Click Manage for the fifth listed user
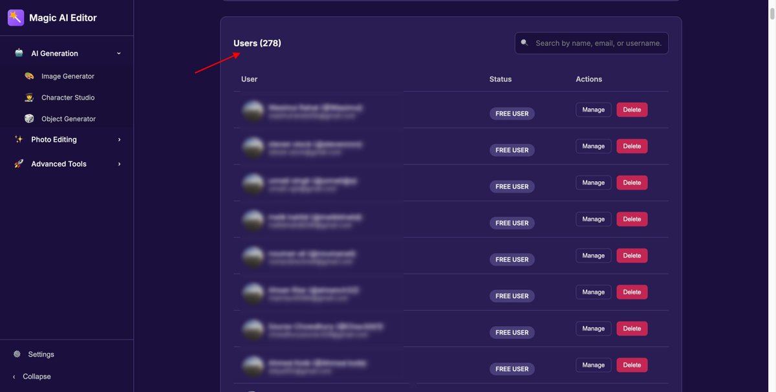Screen dimensions: 776x392 pyautogui.click(x=594, y=256)
